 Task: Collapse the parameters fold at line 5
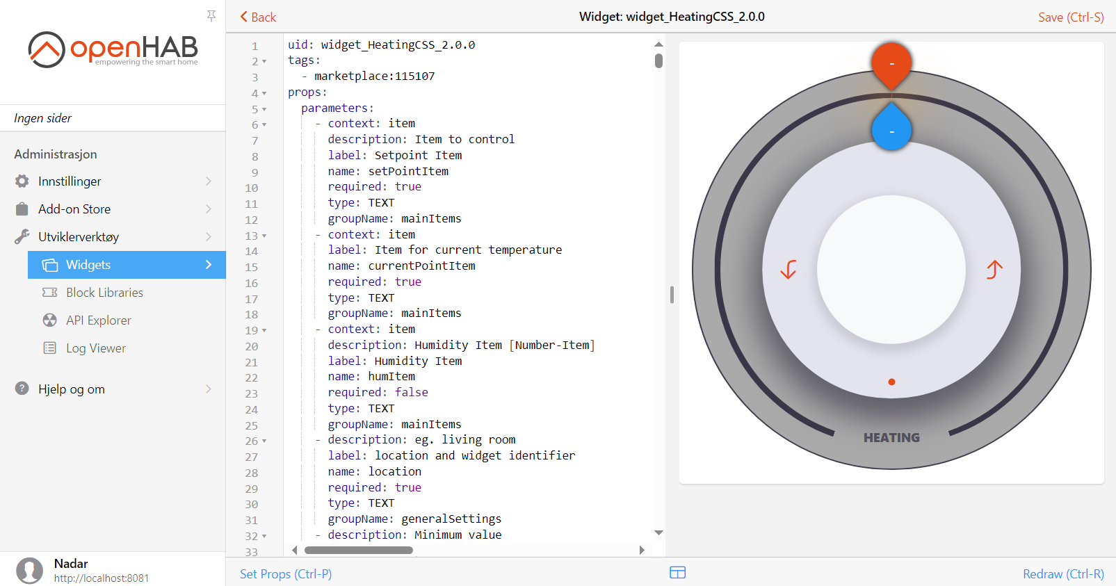click(x=264, y=110)
